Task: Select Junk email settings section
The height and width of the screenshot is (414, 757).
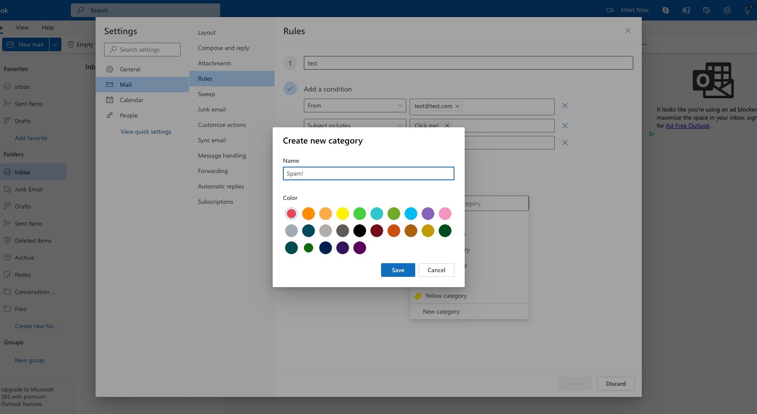Action: click(x=212, y=109)
